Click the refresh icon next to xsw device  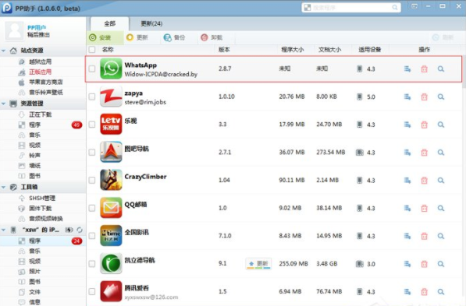[x=80, y=230]
